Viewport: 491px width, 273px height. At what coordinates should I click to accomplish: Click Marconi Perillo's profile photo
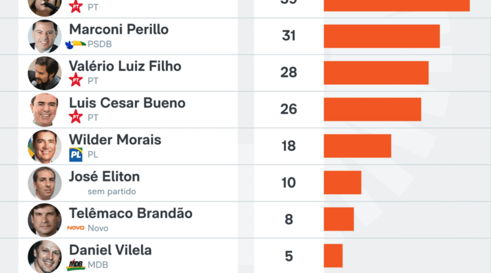pos(44,36)
